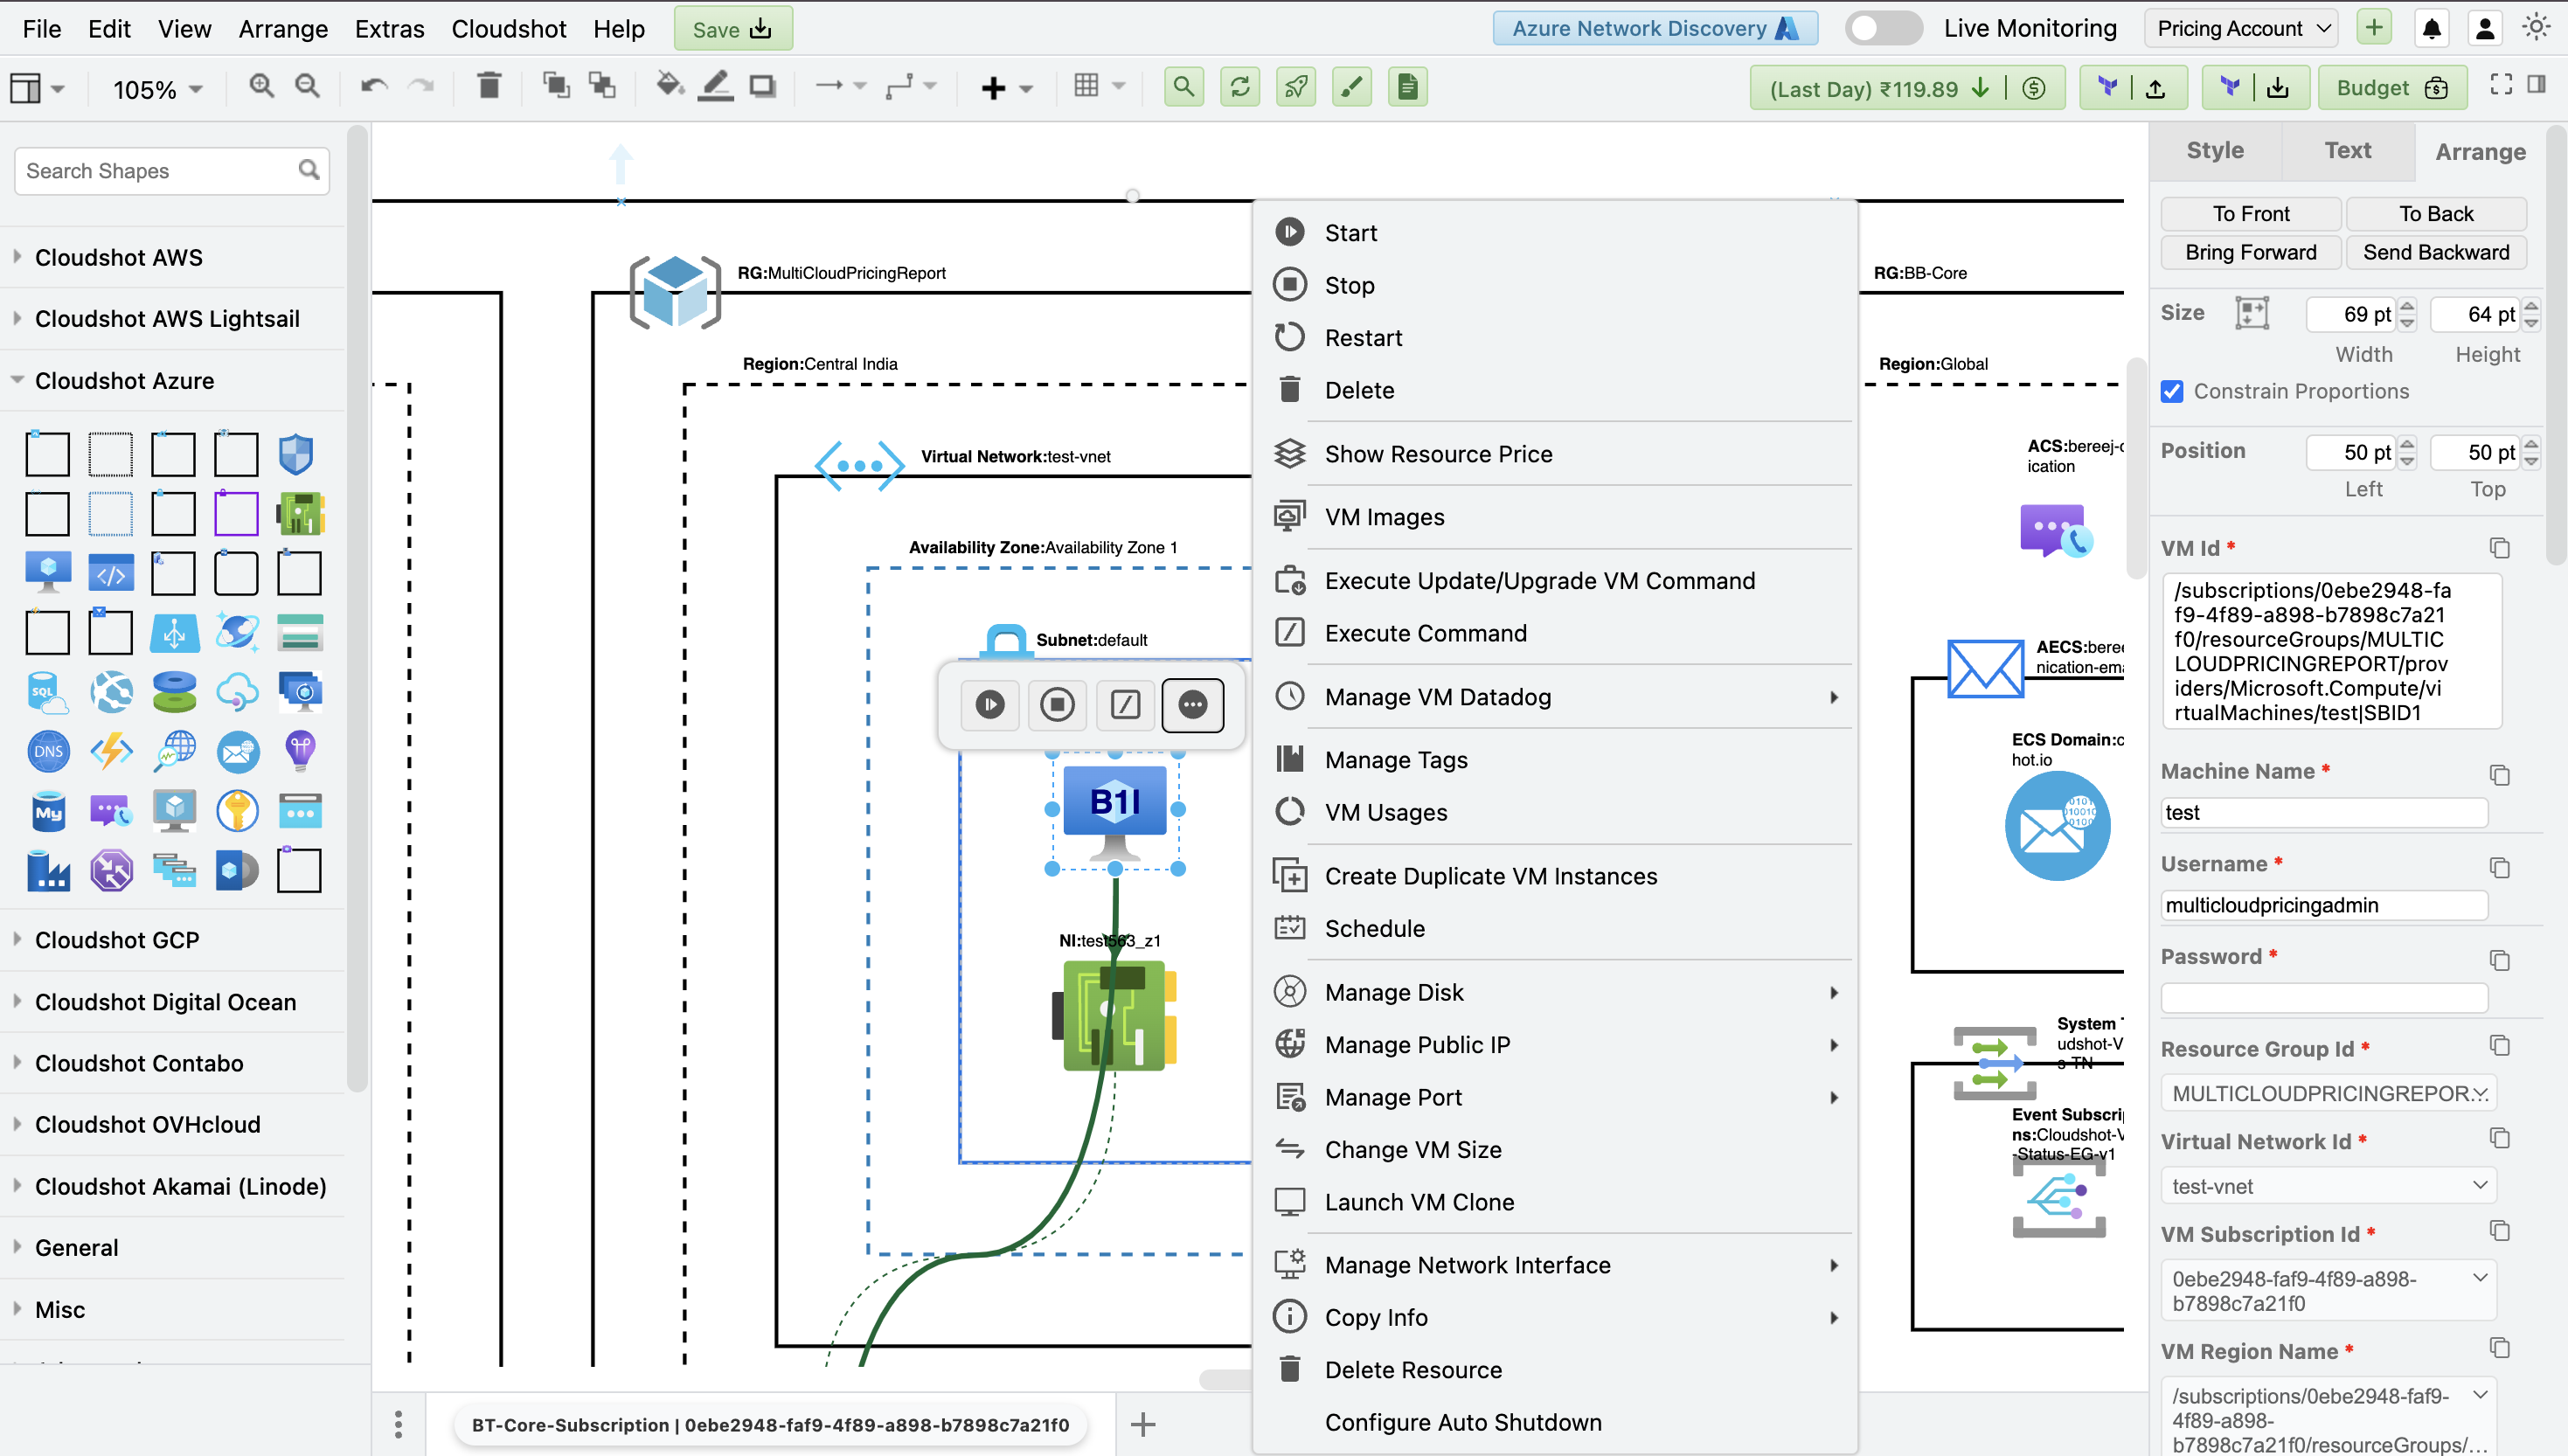Viewport: 2568px width, 1456px height.
Task: Click the To Front overlapping squares icon
Action: click(556, 87)
